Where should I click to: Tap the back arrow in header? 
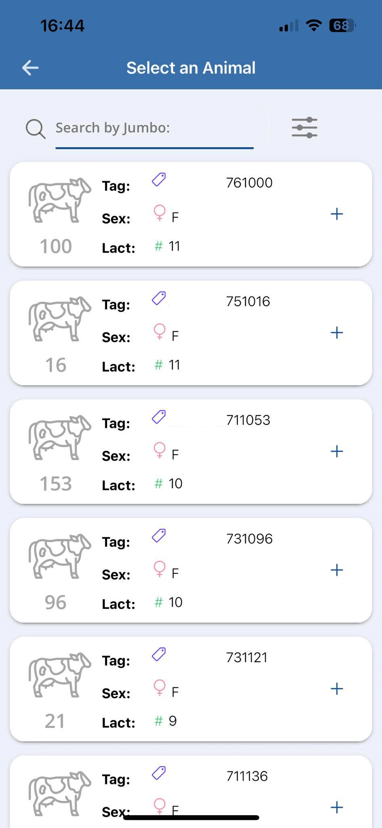tap(30, 68)
